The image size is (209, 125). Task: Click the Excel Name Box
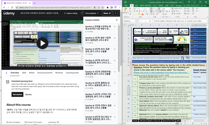click(129, 21)
